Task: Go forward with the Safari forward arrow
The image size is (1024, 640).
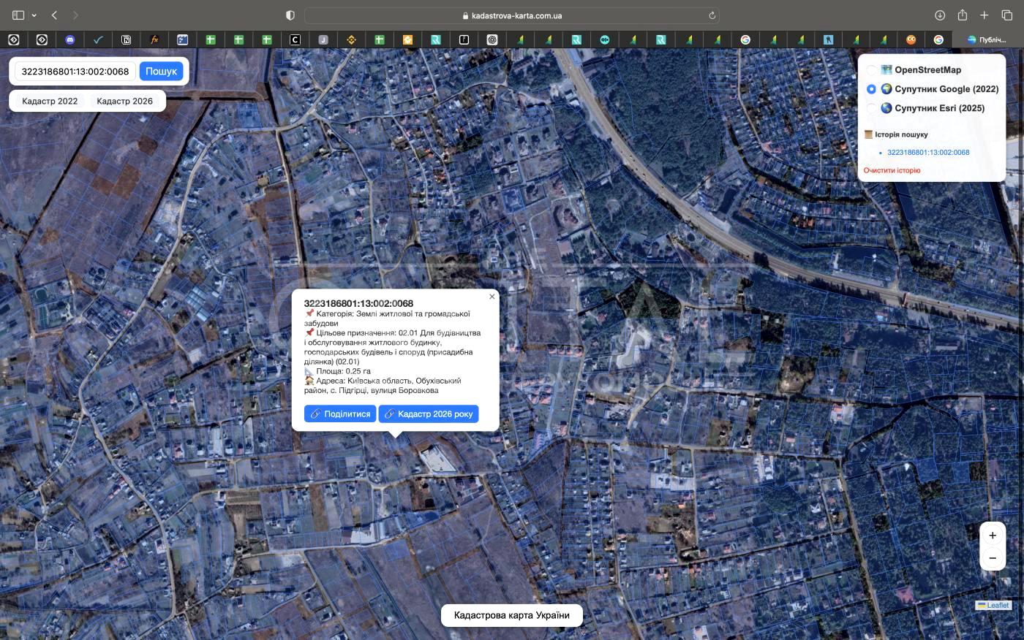Action: tap(75, 15)
